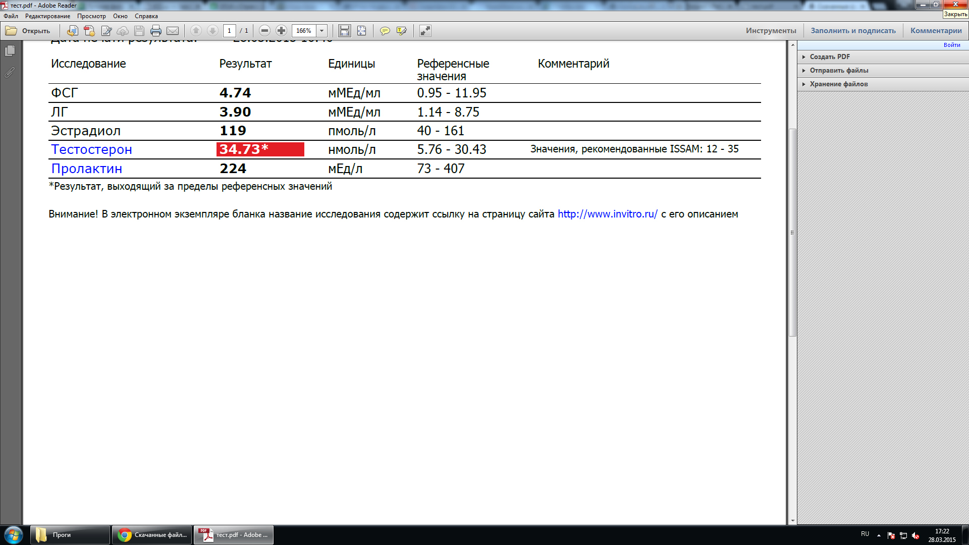Expand the Отправить файлы section
This screenshot has width=969, height=545.
pyautogui.click(x=839, y=70)
